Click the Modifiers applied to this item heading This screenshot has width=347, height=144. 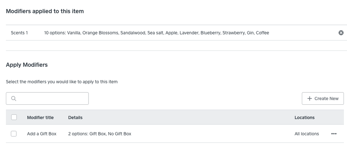pyautogui.click(x=45, y=11)
